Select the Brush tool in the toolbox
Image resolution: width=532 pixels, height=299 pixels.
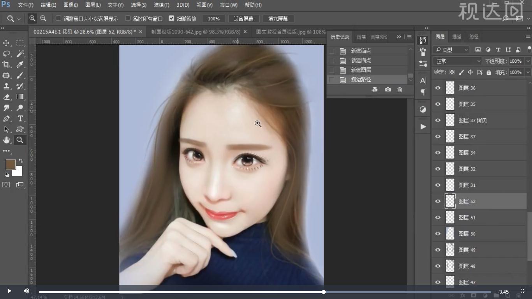coord(20,76)
